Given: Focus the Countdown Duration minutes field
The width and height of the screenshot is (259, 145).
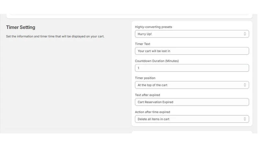Looking at the screenshot, I should 192,68.
